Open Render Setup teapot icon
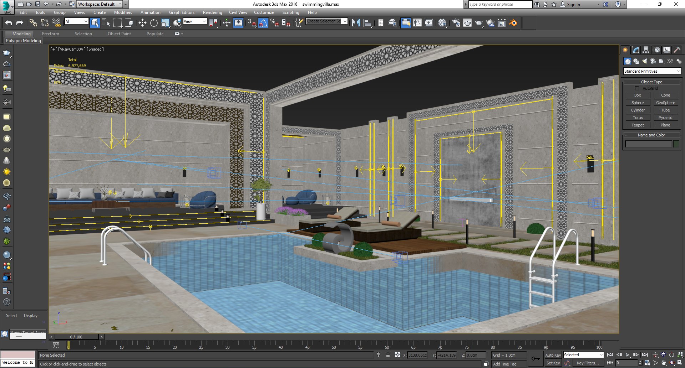 456,23
